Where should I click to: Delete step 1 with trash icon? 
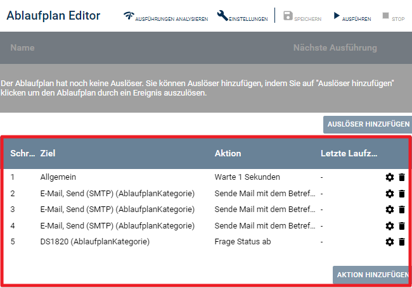[x=401, y=177]
